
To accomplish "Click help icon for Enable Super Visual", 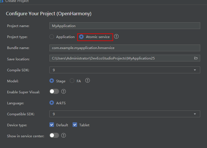I will point(64,91).
